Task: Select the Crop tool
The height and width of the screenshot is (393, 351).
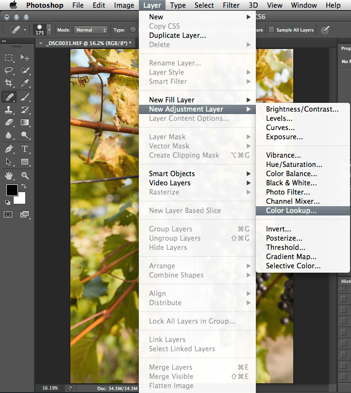Action: click(x=9, y=82)
